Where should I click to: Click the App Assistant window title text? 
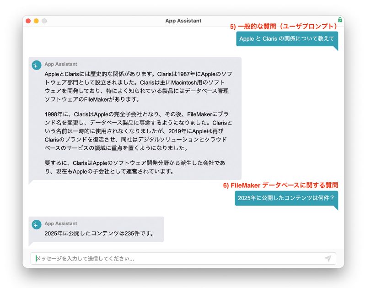(183, 21)
